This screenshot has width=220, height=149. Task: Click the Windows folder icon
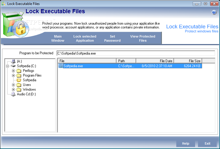coord(19,89)
